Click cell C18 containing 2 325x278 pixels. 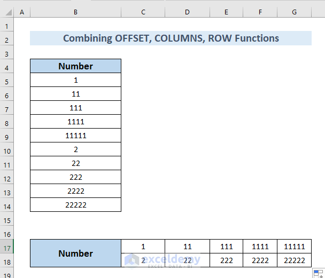coord(143,260)
